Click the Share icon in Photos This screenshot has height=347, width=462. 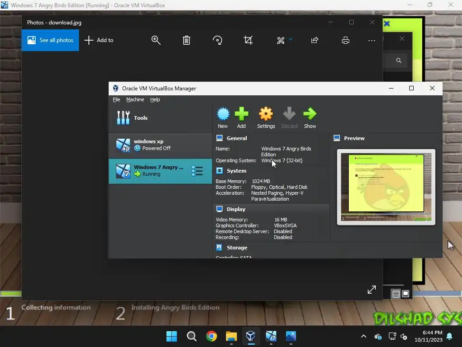click(314, 40)
